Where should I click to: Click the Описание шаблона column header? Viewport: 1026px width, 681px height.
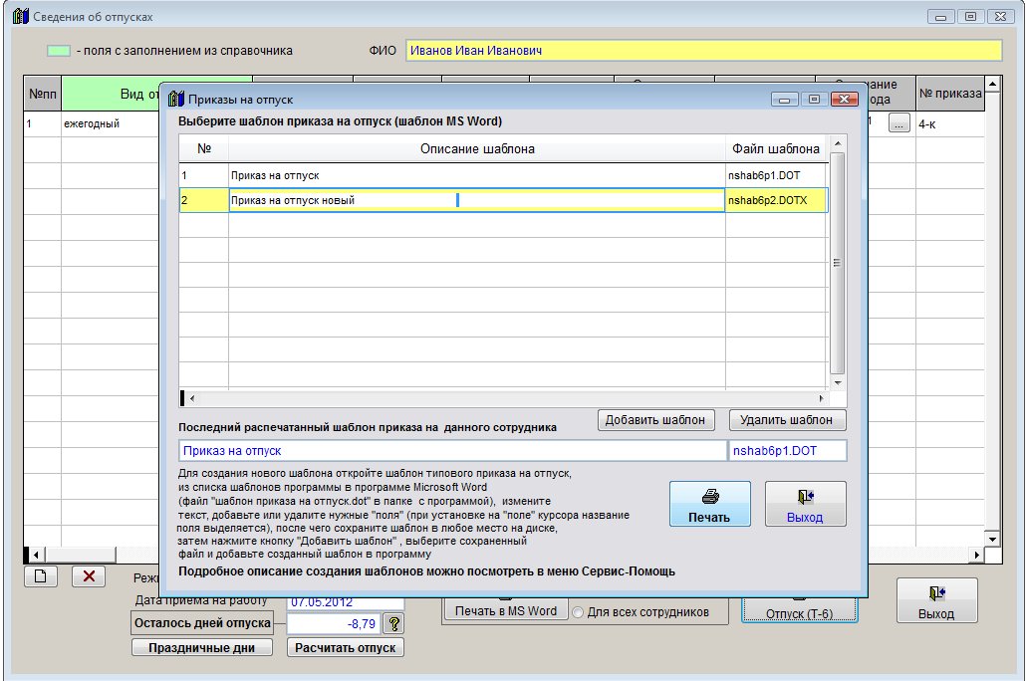(476, 149)
